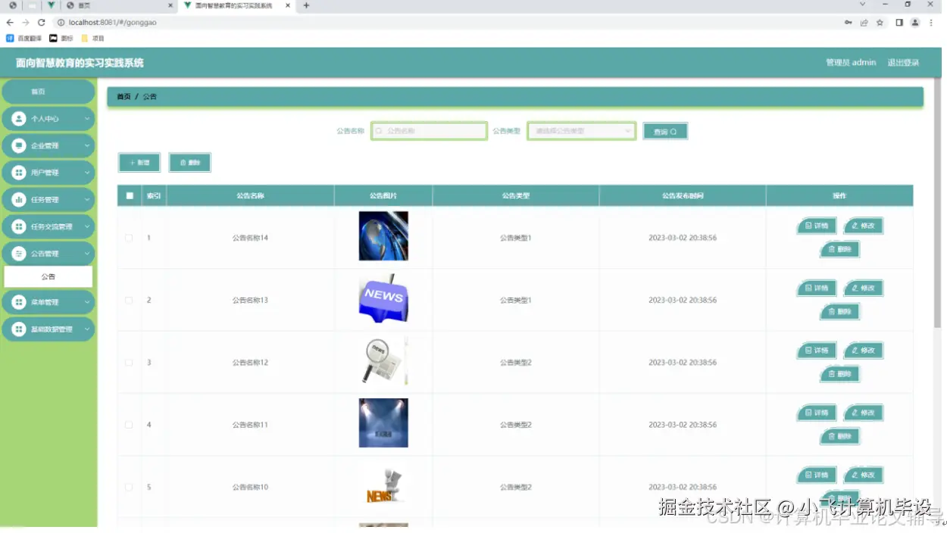Click the NEWS key thumbnail of 公告名称13

tap(383, 298)
